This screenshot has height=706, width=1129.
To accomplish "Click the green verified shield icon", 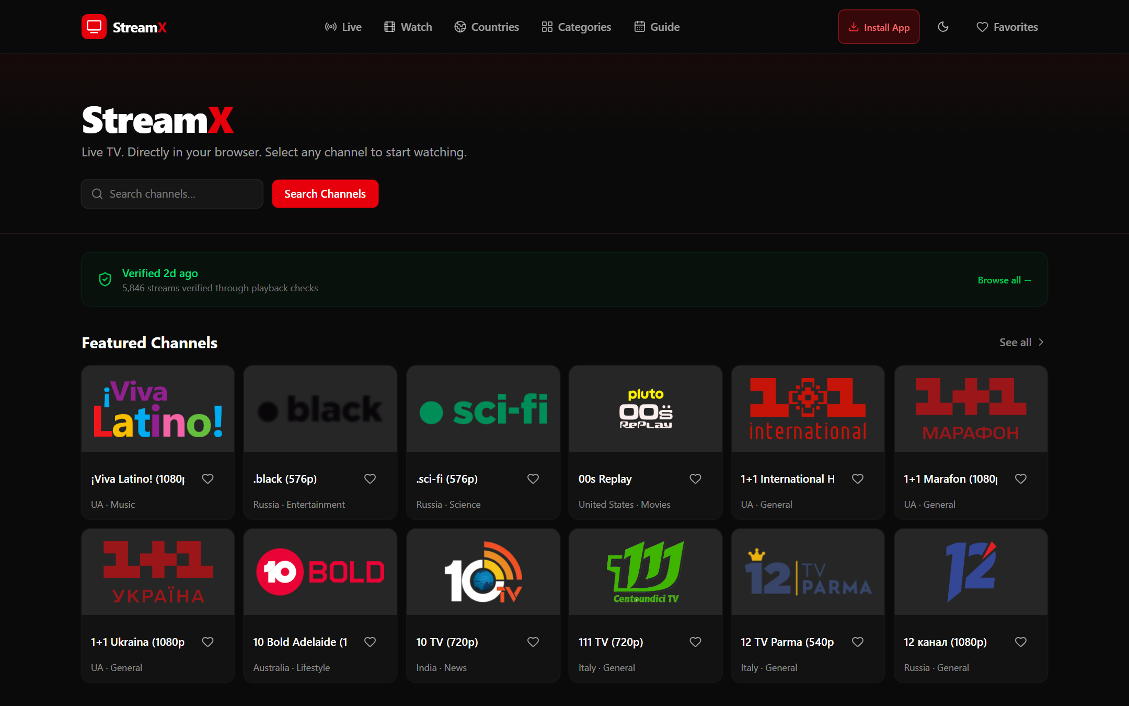I will point(105,280).
